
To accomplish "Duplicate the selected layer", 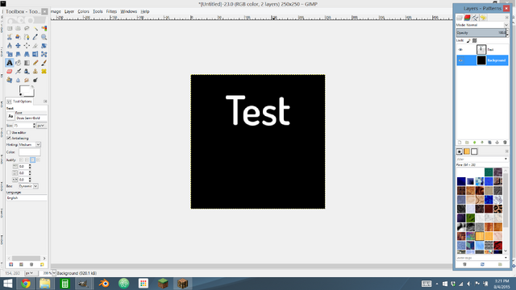I will (489, 143).
